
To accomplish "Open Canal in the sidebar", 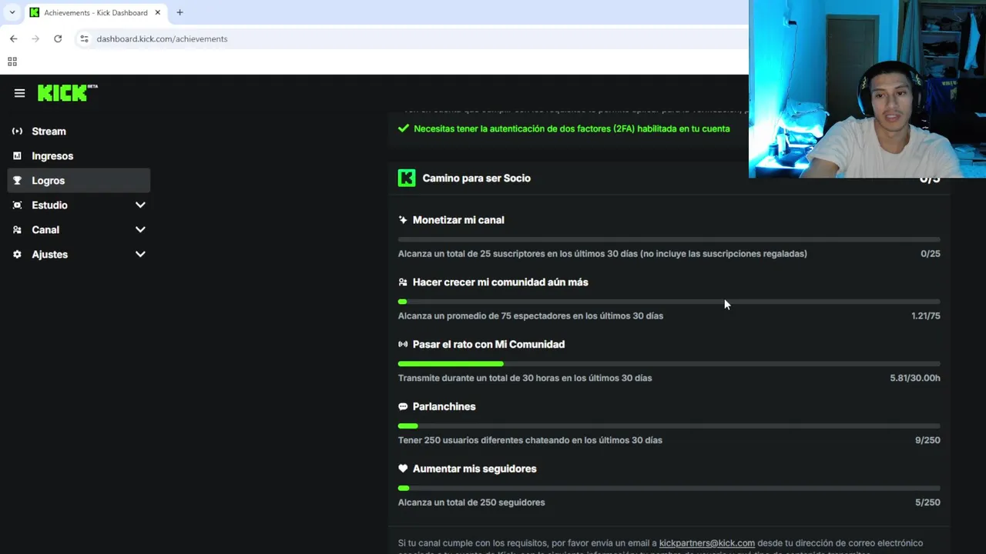I will (79, 229).
